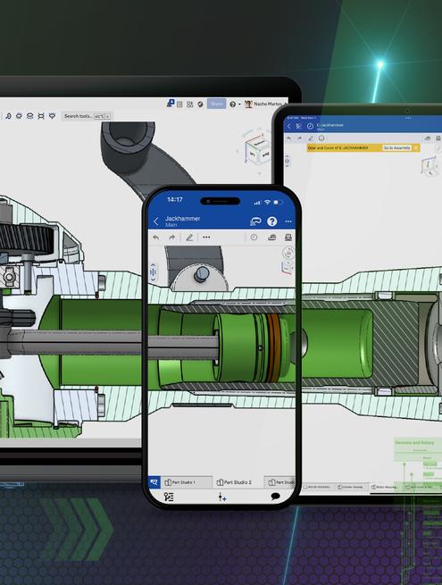Tap the stacked layers icon on phone toolbar

(272, 238)
